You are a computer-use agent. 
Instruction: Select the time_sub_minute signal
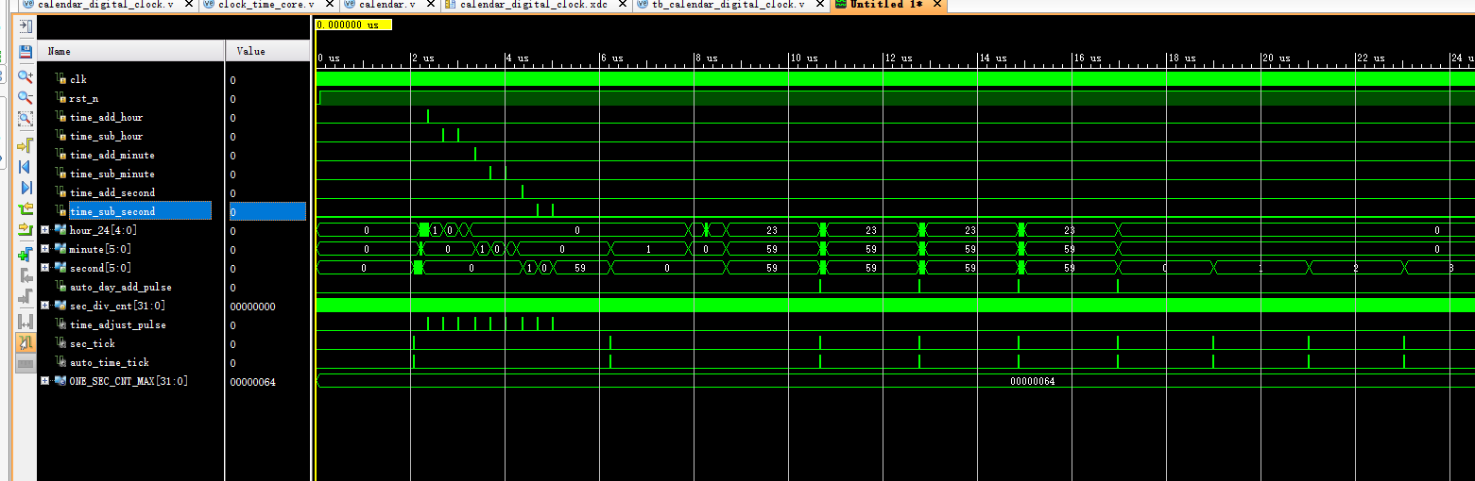(x=111, y=174)
